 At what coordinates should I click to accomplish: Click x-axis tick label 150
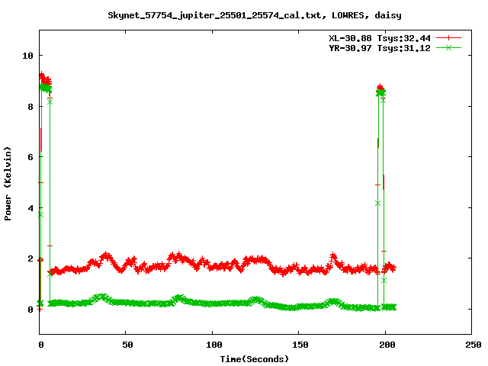pos(300,345)
